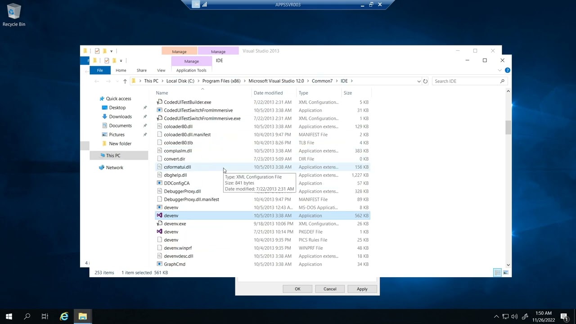Click Apply in the dialog behind Explorer
576x324 pixels.
point(362,289)
